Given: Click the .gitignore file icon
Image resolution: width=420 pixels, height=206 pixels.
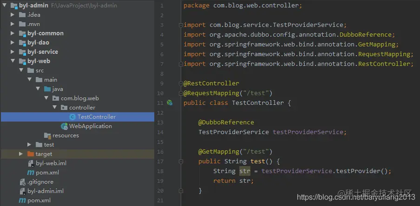Looking at the screenshot, I should click(x=23, y=182).
